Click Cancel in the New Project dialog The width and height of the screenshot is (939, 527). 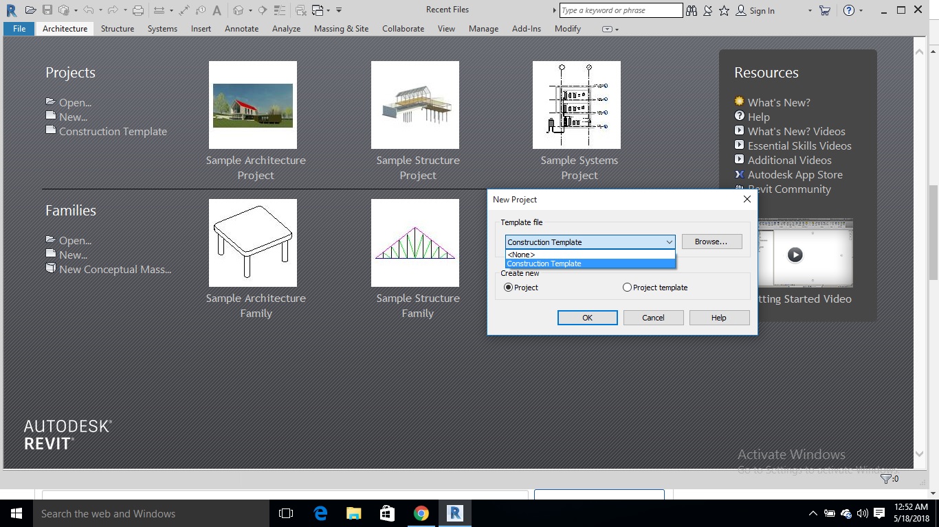[x=653, y=318]
